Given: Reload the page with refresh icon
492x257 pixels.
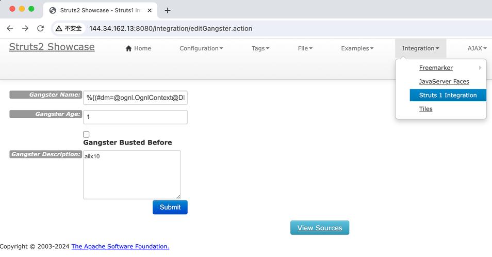Looking at the screenshot, I should (40, 28).
